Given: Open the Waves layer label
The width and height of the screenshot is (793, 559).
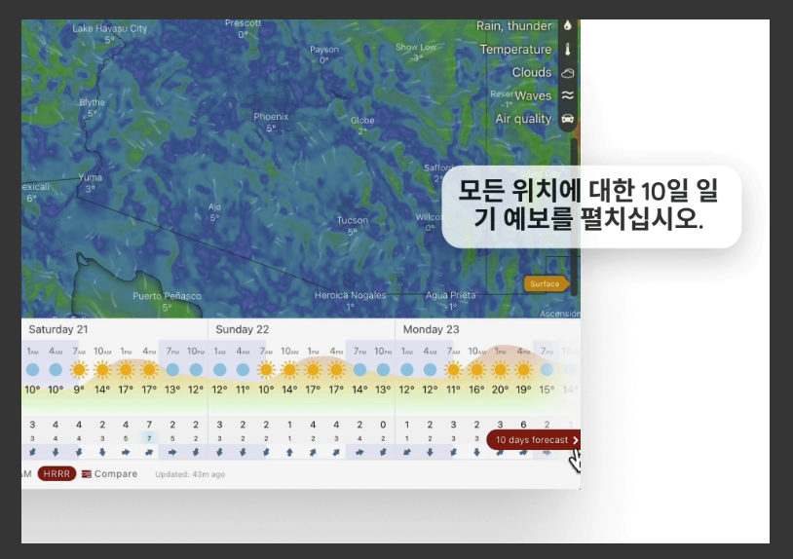Looking at the screenshot, I should click(533, 95).
